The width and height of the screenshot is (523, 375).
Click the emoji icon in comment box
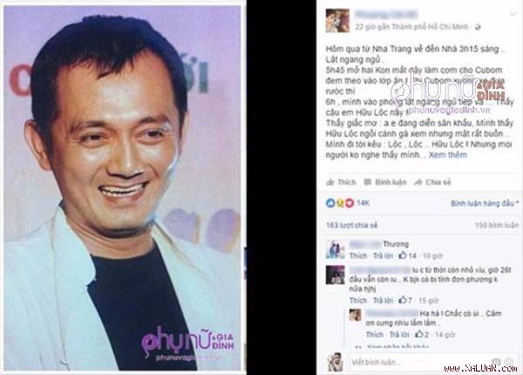coord(496,362)
